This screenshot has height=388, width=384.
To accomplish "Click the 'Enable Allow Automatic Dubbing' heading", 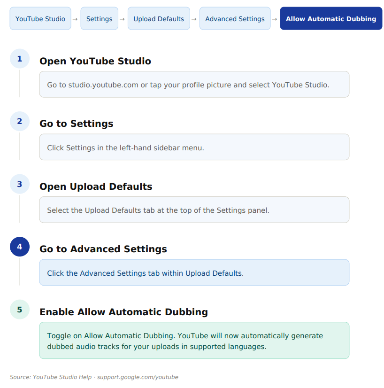I will pyautogui.click(x=123, y=312).
